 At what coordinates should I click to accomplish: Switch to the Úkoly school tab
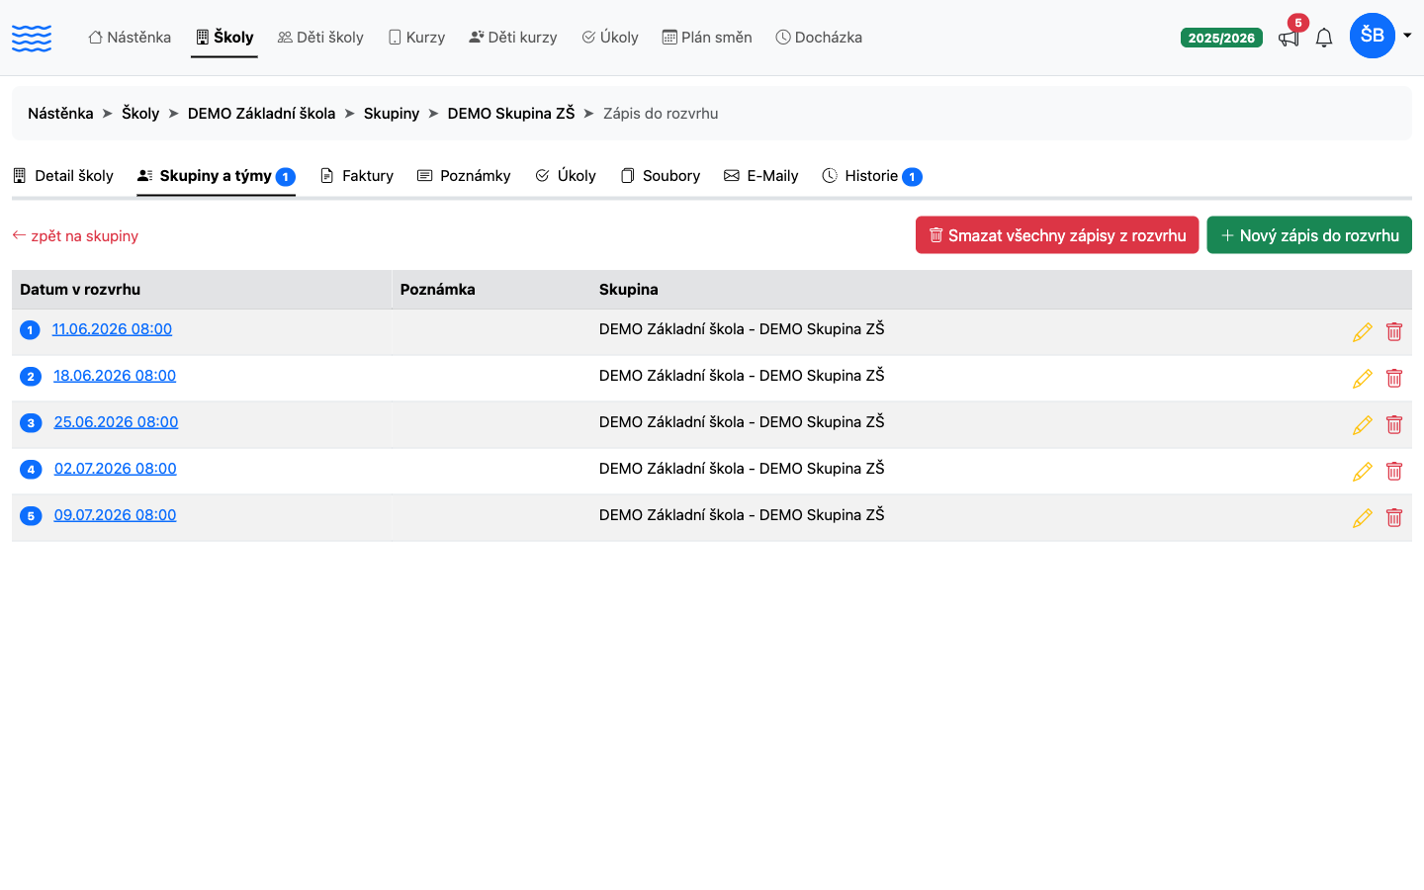point(566,176)
